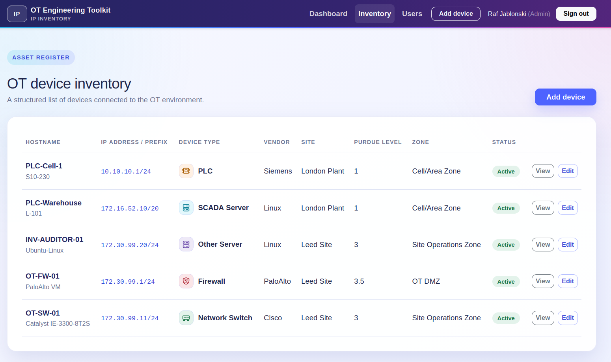611x362 pixels.
Task: Sign out of the toolkit
Action: tap(576, 14)
